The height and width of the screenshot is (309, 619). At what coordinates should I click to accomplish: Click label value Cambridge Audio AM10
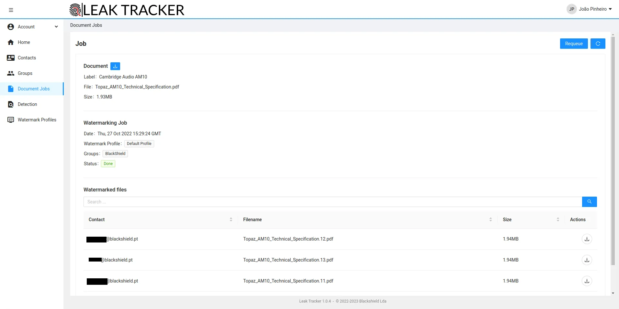coord(123,77)
